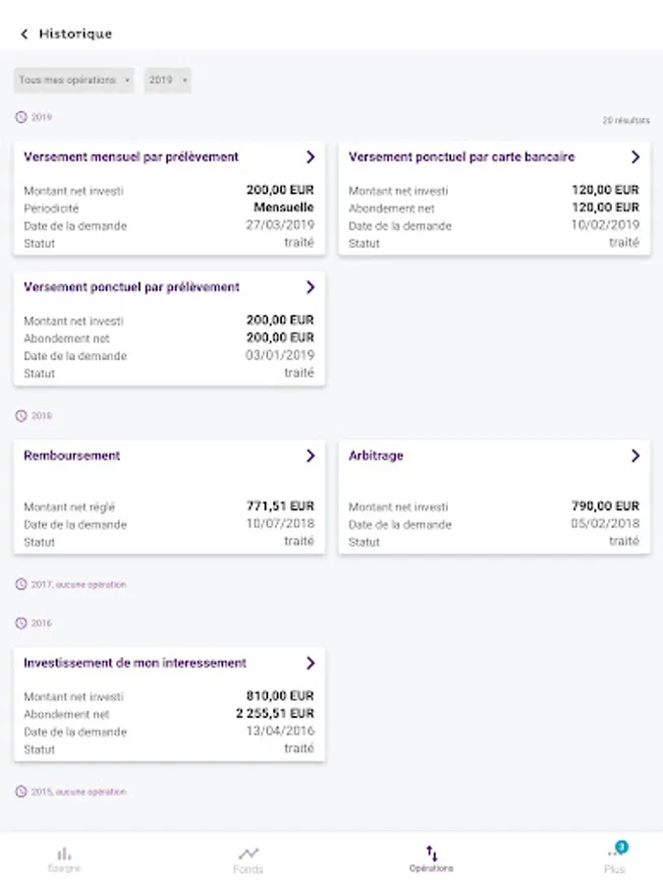Open the Remboursement operation title
The image size is (663, 885).
click(72, 456)
